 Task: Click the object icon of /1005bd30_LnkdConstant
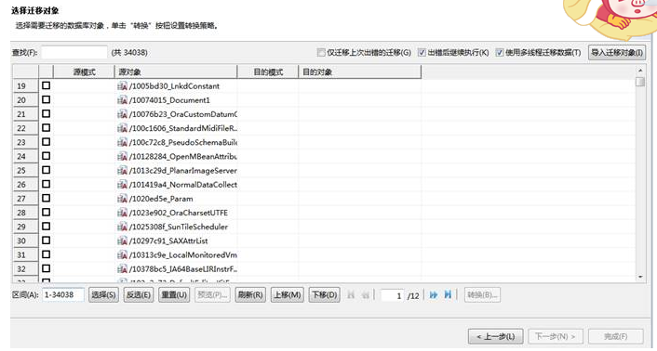point(122,86)
